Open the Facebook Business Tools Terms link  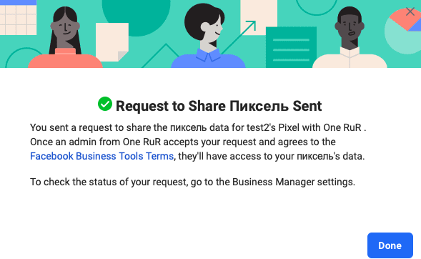[101, 156]
